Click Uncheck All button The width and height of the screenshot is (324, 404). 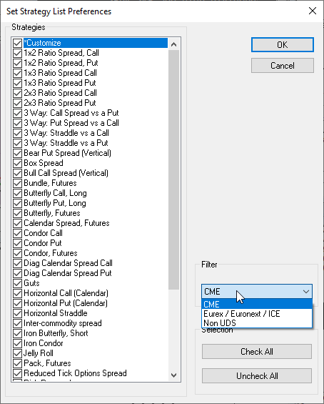click(x=257, y=376)
